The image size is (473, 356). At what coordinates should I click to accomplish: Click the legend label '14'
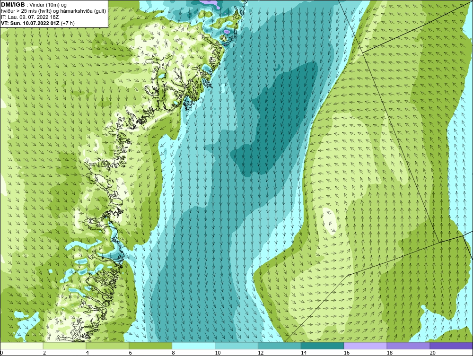(304, 353)
